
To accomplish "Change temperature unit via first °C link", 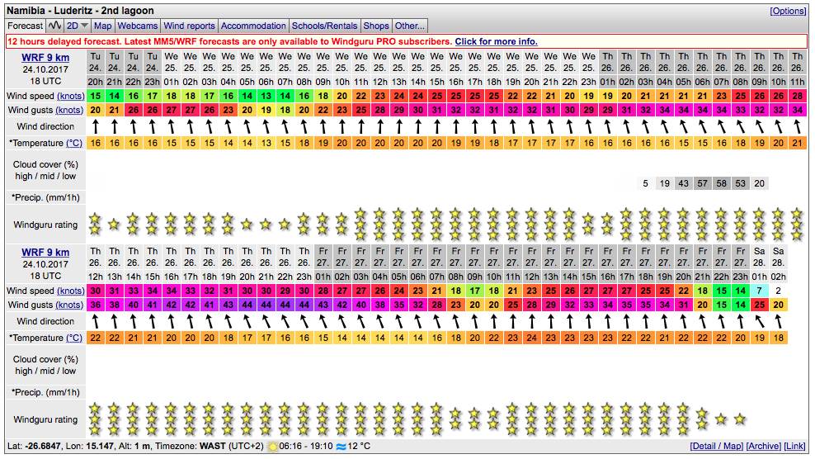I will tap(73, 143).
